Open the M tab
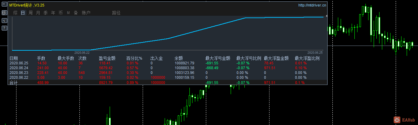 (x=68, y=13)
